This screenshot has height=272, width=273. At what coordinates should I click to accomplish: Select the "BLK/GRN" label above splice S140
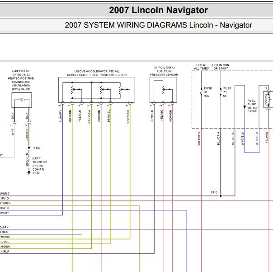[27, 135]
